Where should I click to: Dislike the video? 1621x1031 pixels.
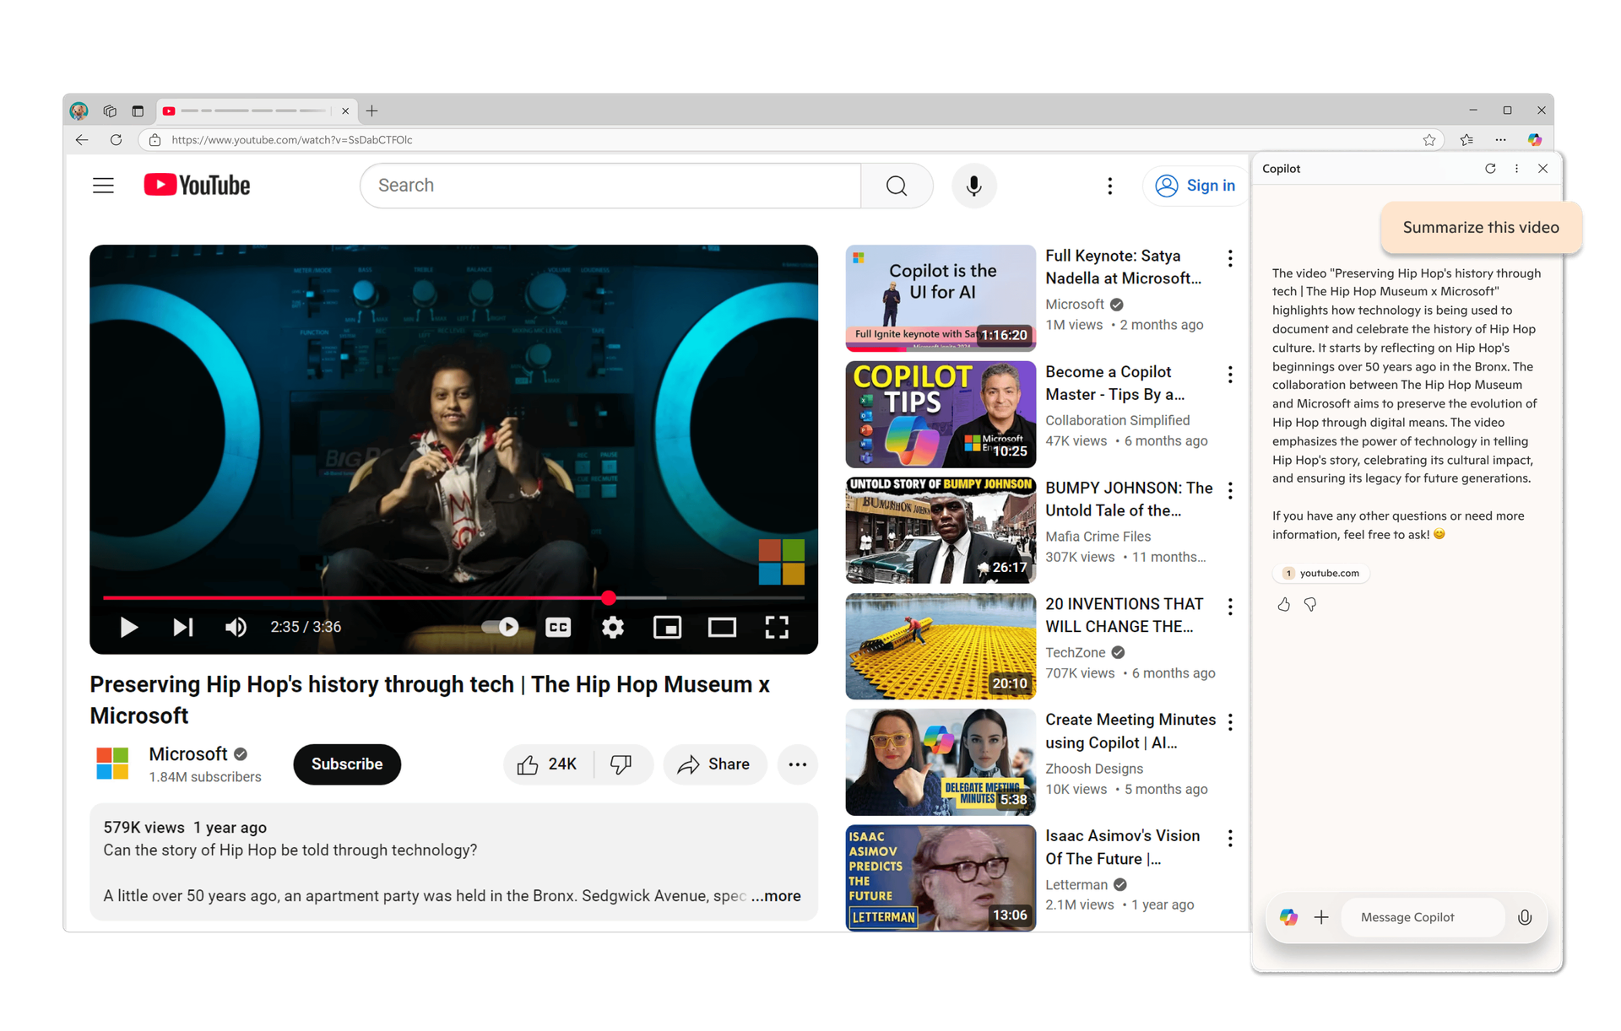pyautogui.click(x=622, y=764)
